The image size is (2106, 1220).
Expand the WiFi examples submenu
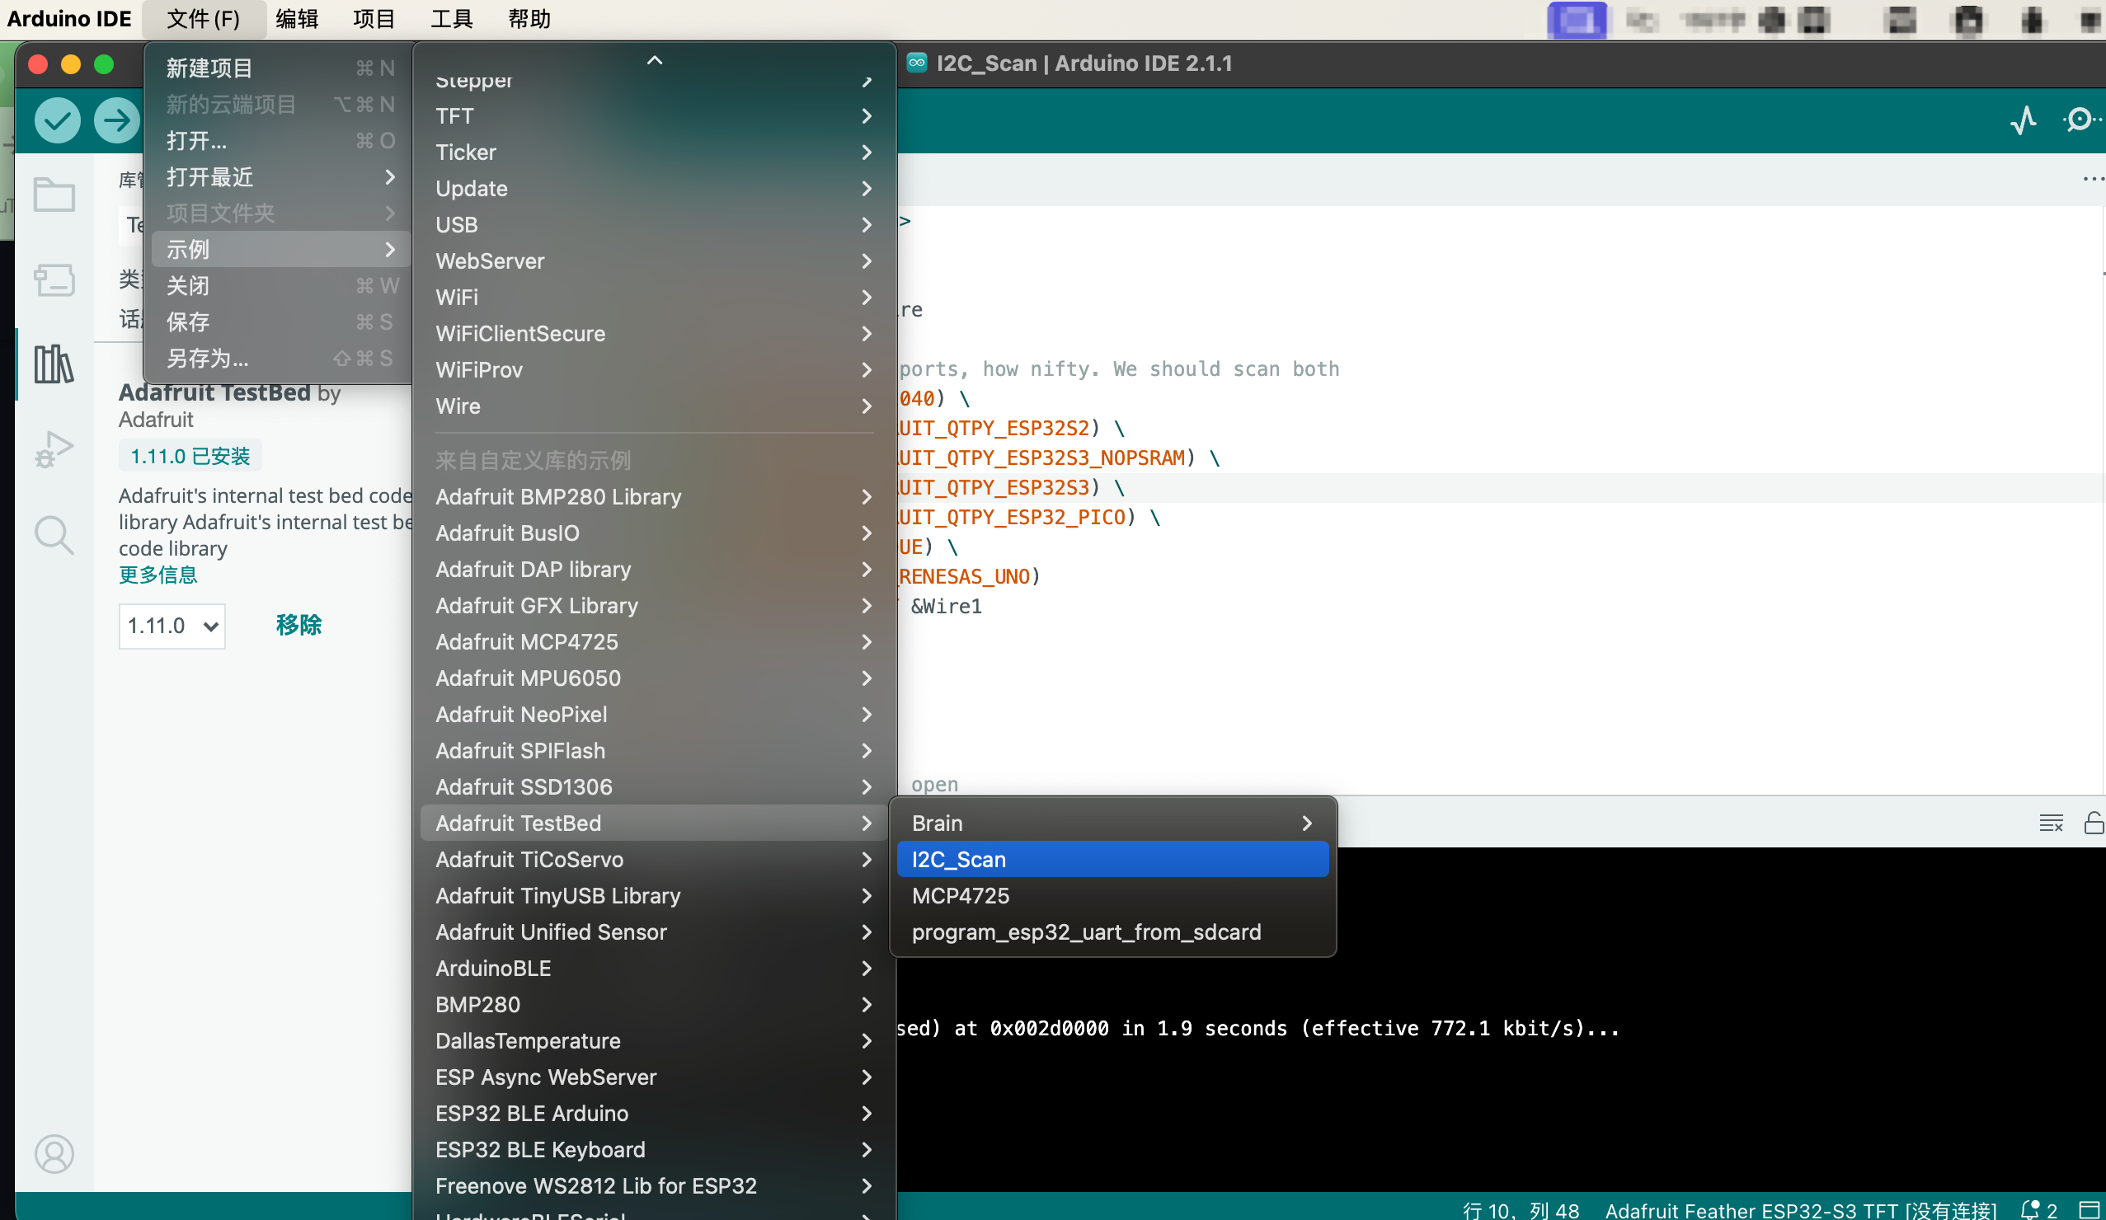click(x=655, y=298)
